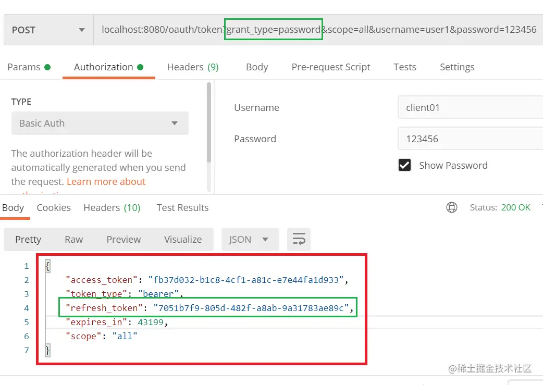Select the response Body tab
Viewport: 543px width, 385px height.
click(x=13, y=208)
